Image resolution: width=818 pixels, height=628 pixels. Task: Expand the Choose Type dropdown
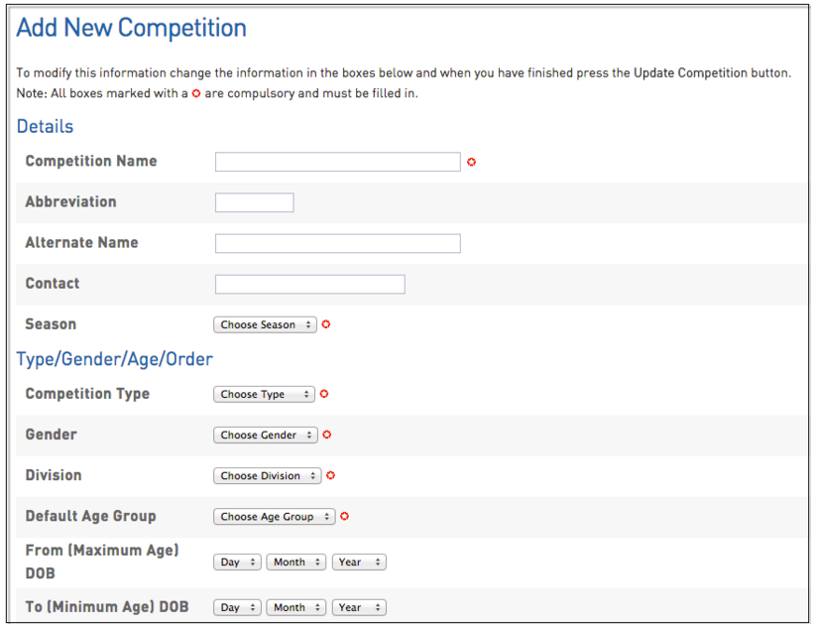click(x=264, y=394)
